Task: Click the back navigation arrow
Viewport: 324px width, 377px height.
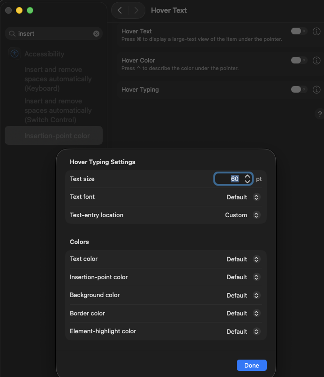Action: pyautogui.click(x=120, y=10)
